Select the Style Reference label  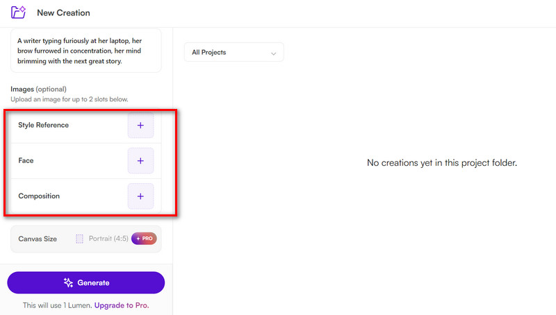click(43, 126)
